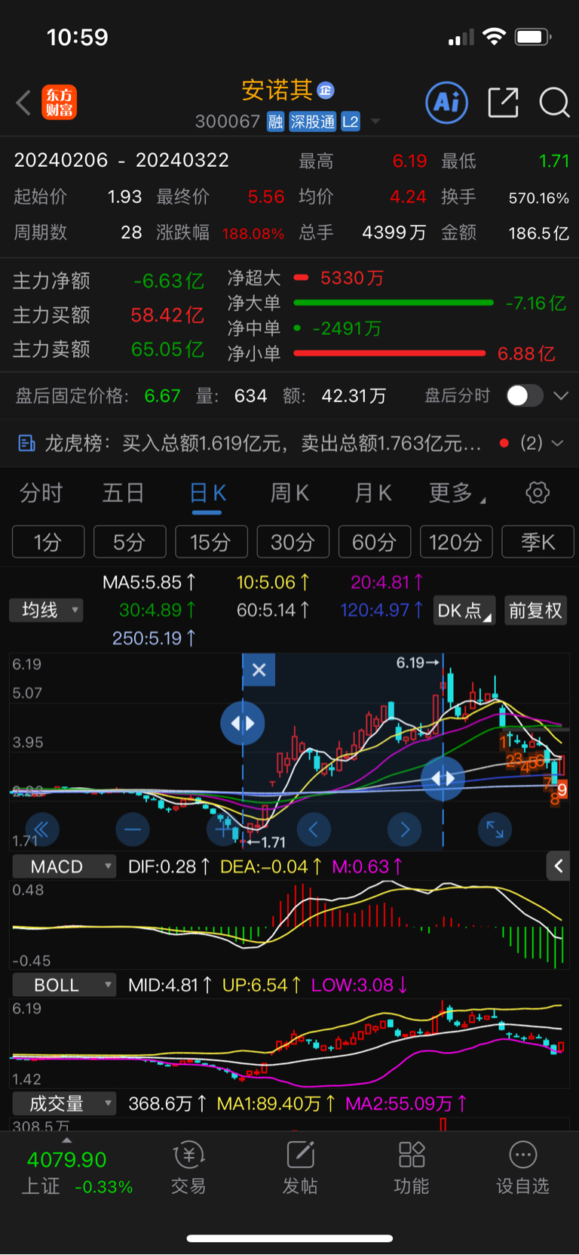Viewport: 579px width, 1255px height.
Task: Tap 设自选 add to watchlist icon
Action: click(522, 1167)
